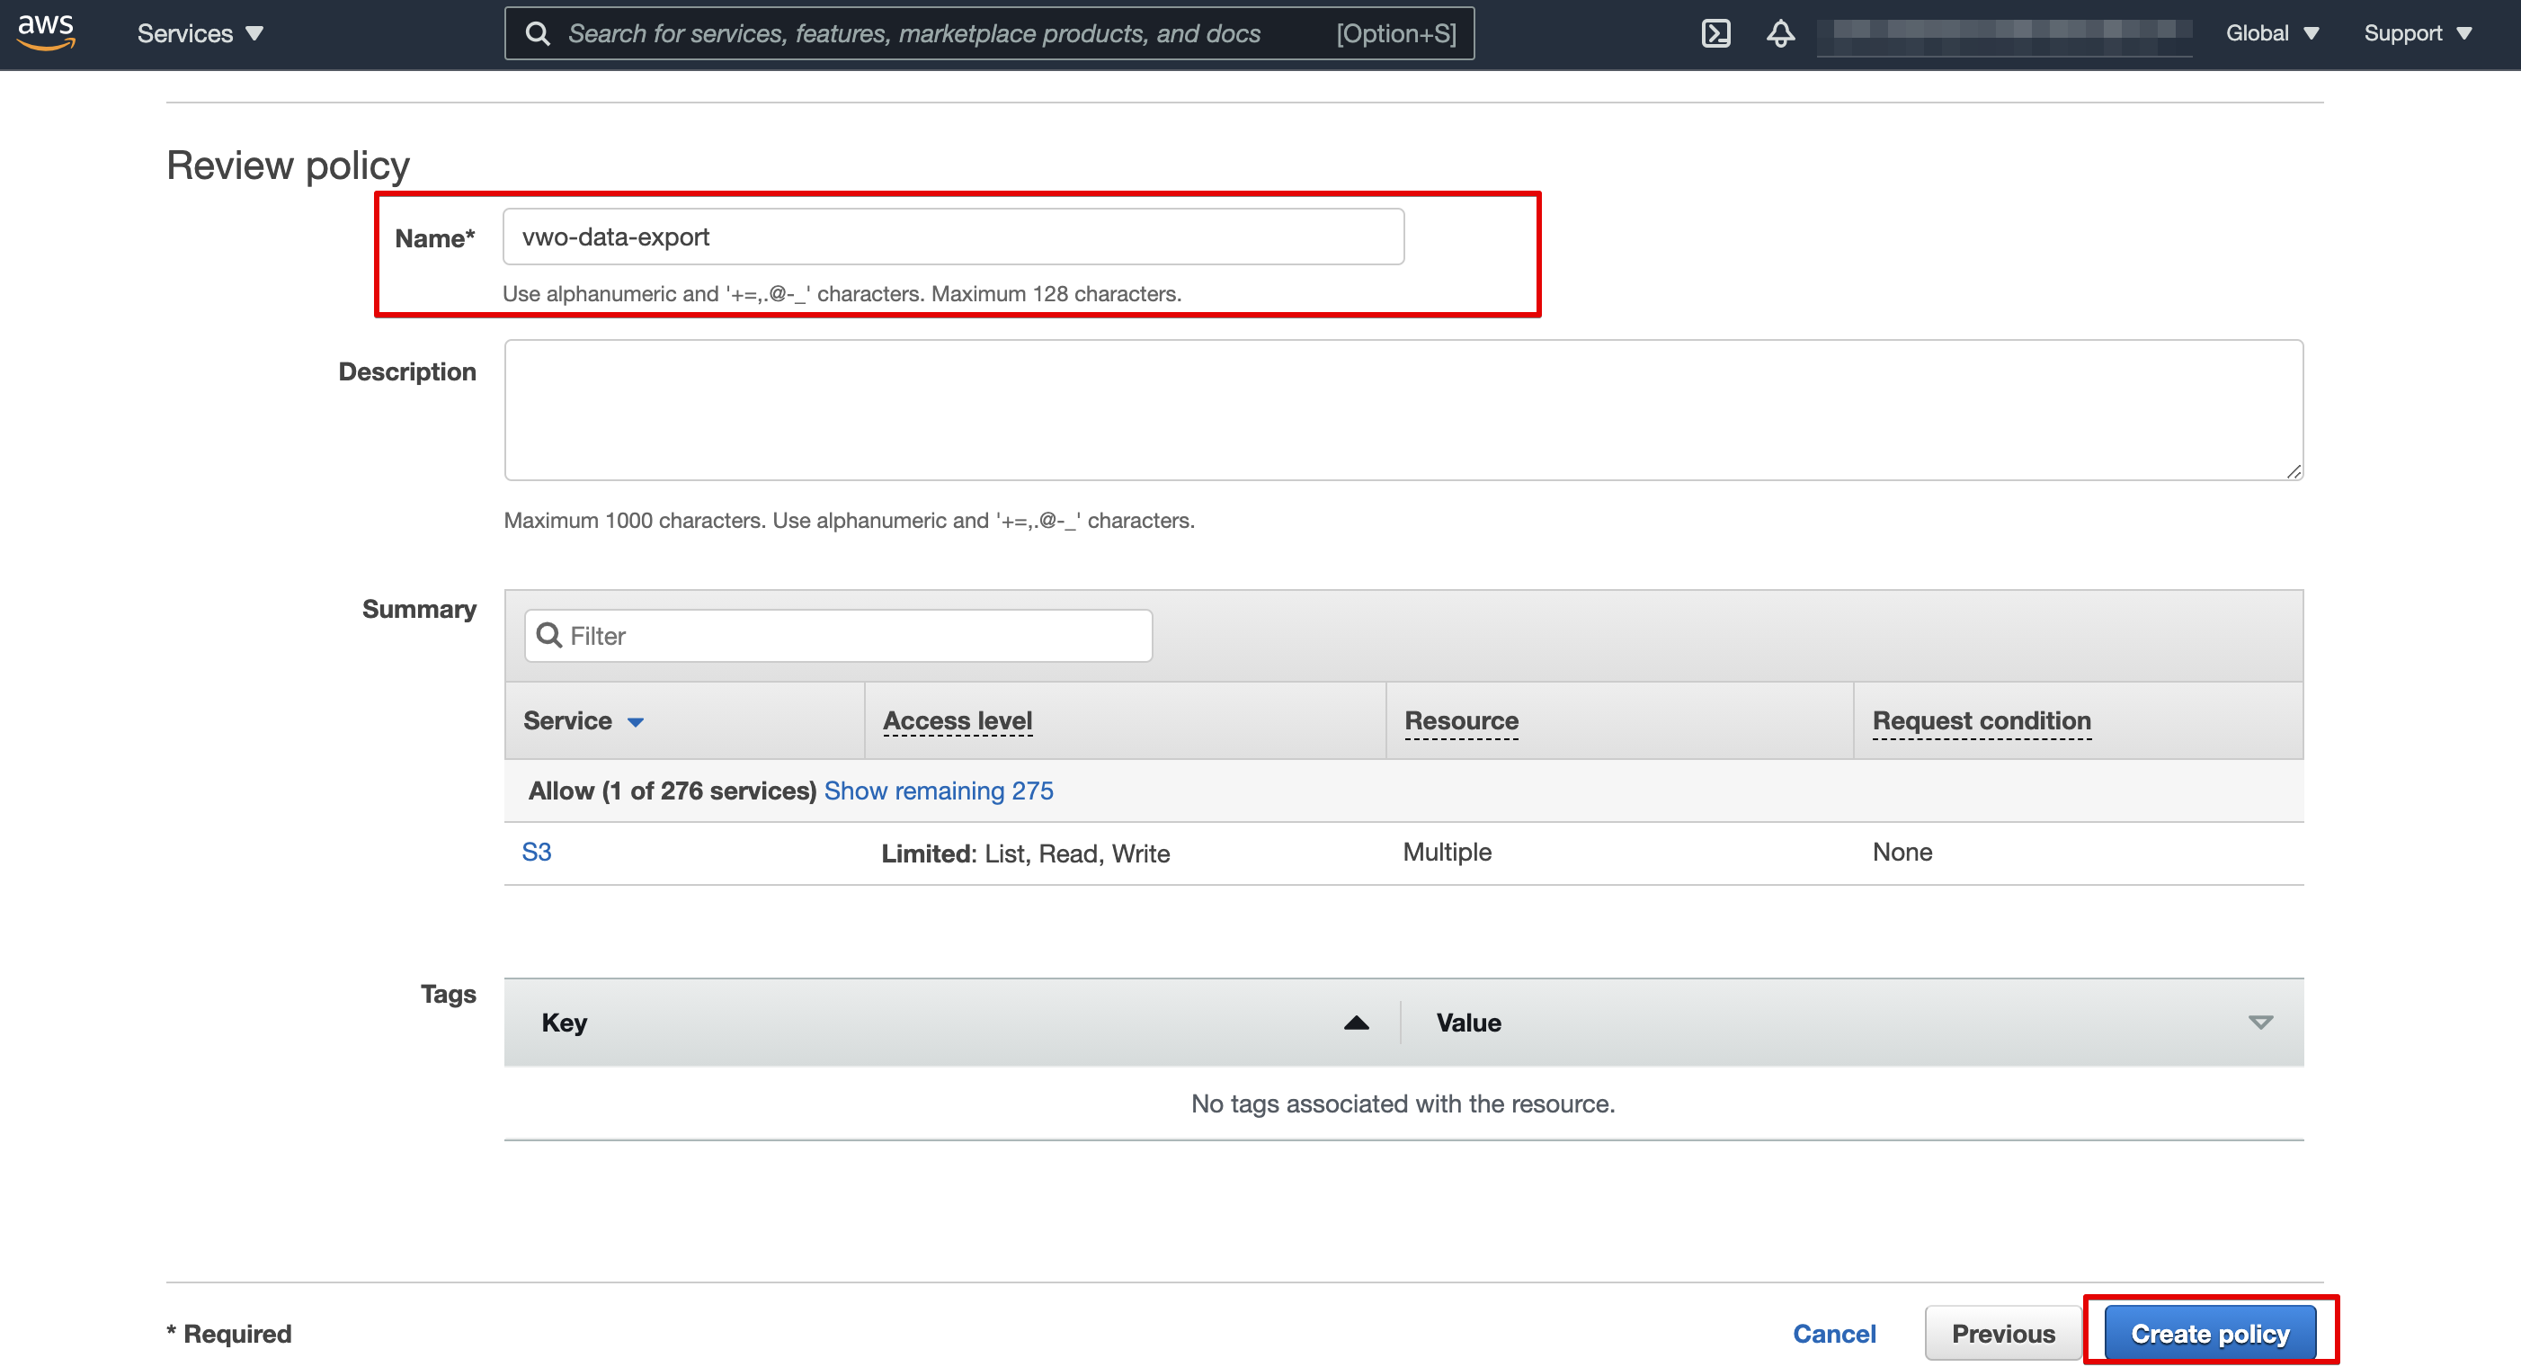
Task: Click the Create policy button
Action: pos(2210,1333)
